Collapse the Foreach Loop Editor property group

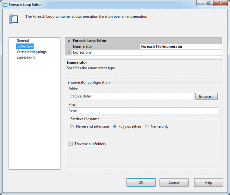(69, 41)
